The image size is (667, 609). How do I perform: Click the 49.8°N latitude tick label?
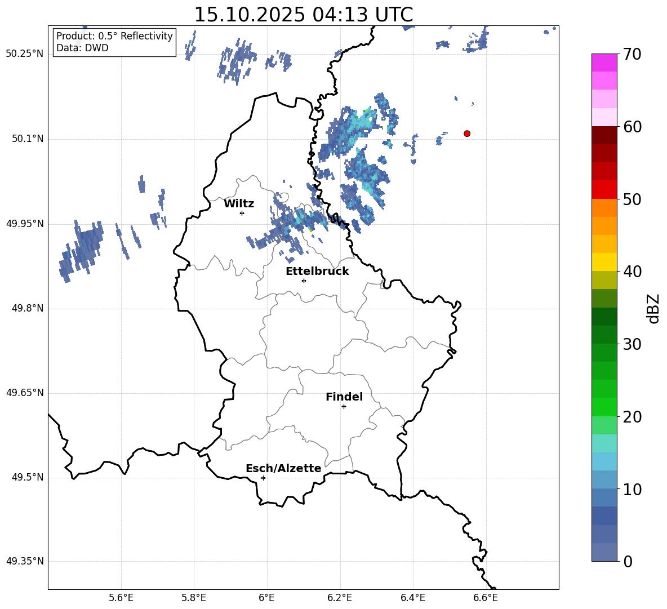click(x=28, y=308)
